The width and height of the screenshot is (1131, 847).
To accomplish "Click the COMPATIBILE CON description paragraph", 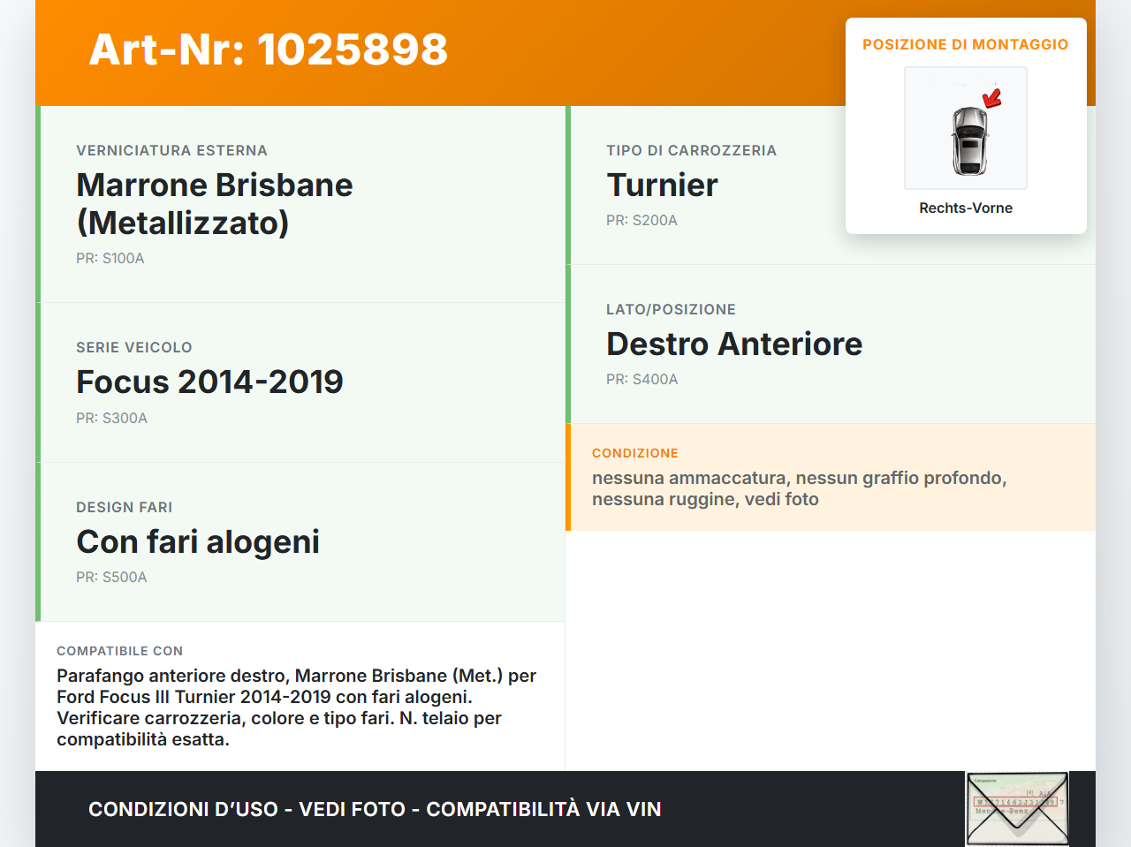I will tap(296, 707).
